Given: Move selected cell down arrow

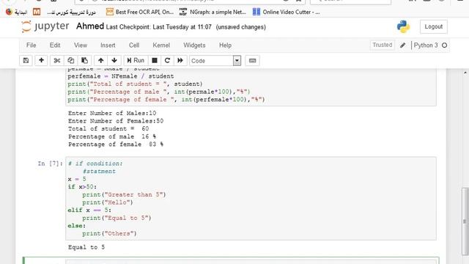Looking at the screenshot, I should point(114,60).
